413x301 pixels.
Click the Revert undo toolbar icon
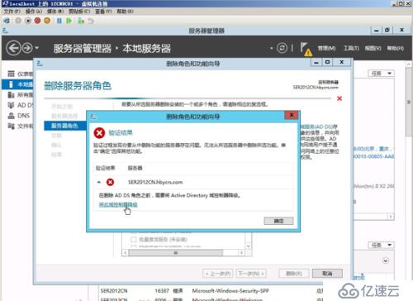pyautogui.click(x=91, y=21)
